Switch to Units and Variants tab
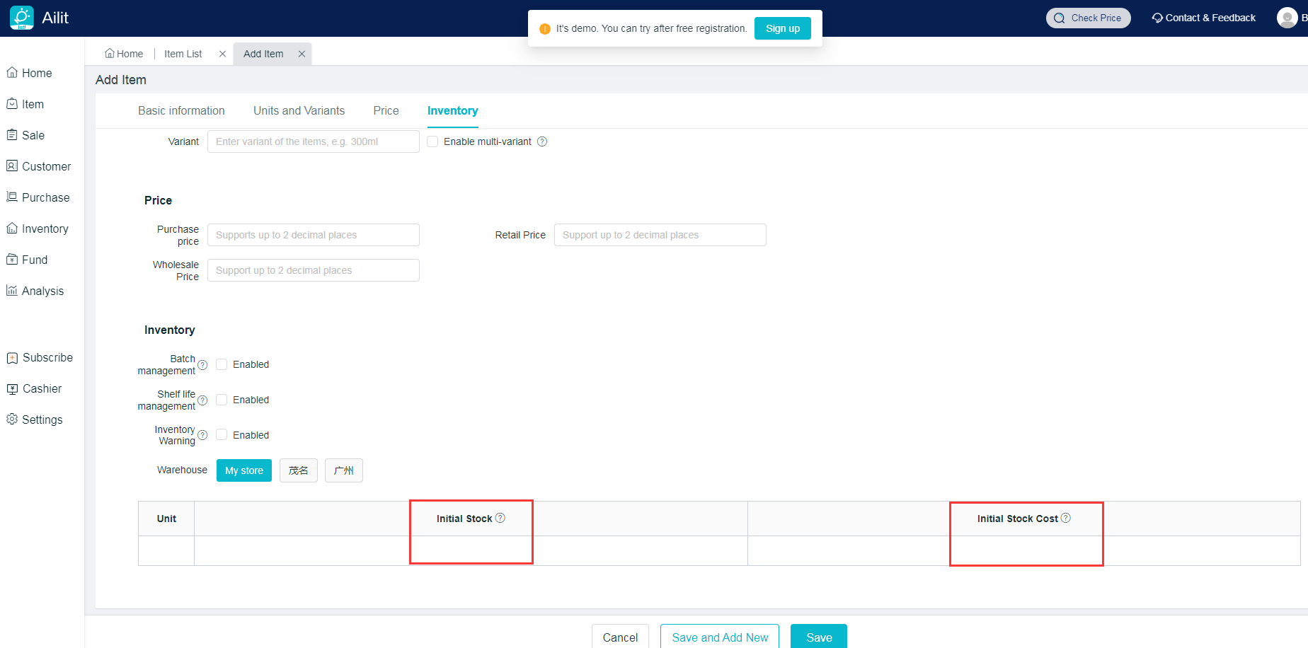The image size is (1308, 648). (299, 110)
